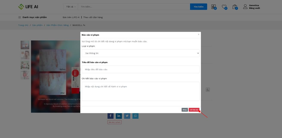The width and height of the screenshot is (282, 138).
Task: Share product via WhatsApp
Action: point(136,116)
